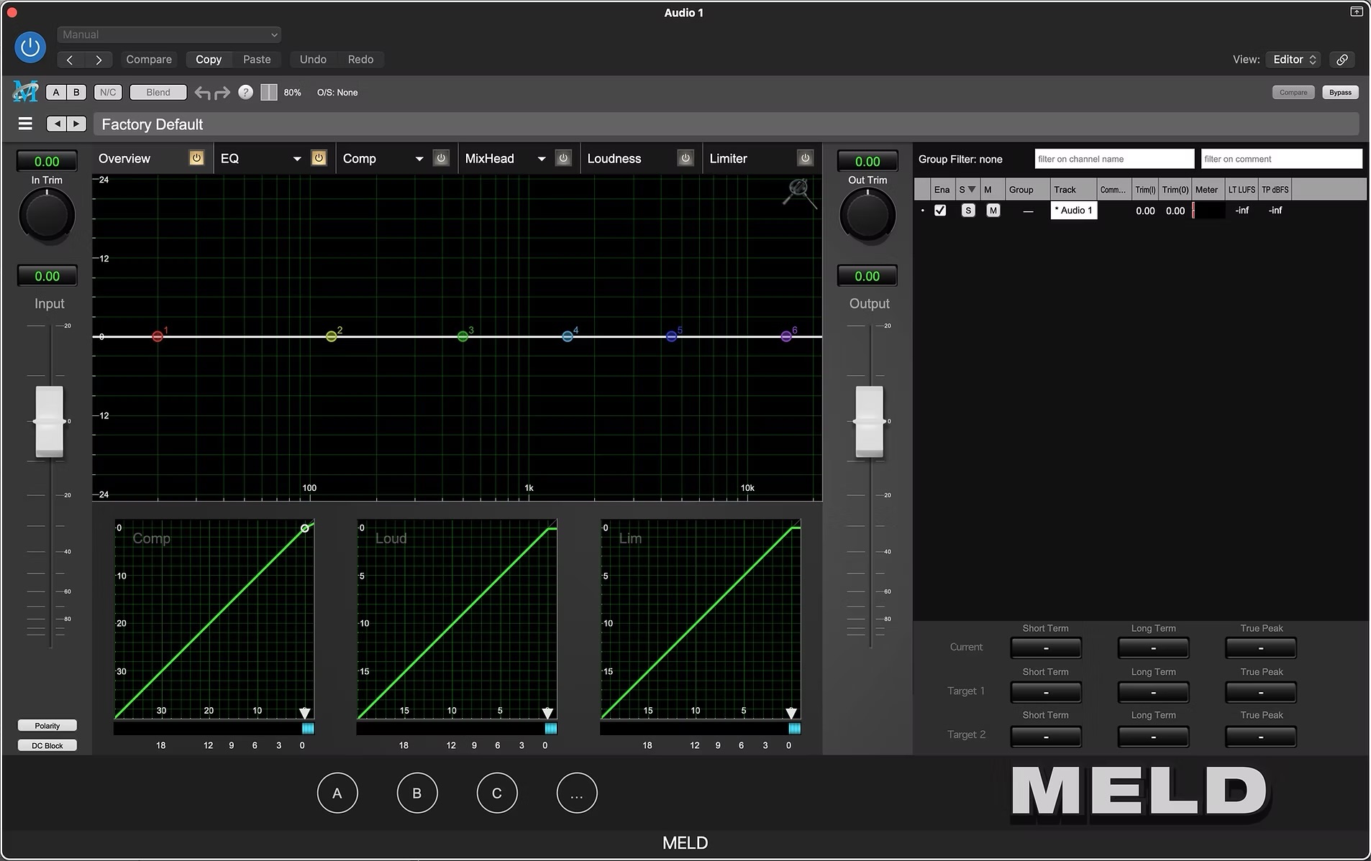
Task: Expand the EQ dropdown arrow
Action: 296,159
